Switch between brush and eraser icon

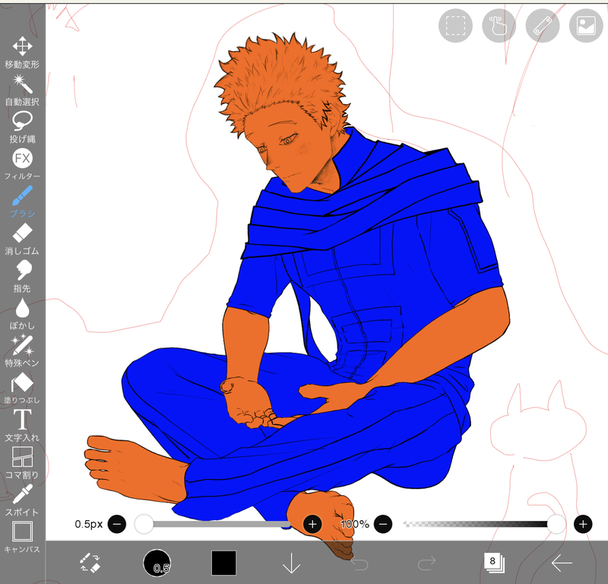coord(90,563)
